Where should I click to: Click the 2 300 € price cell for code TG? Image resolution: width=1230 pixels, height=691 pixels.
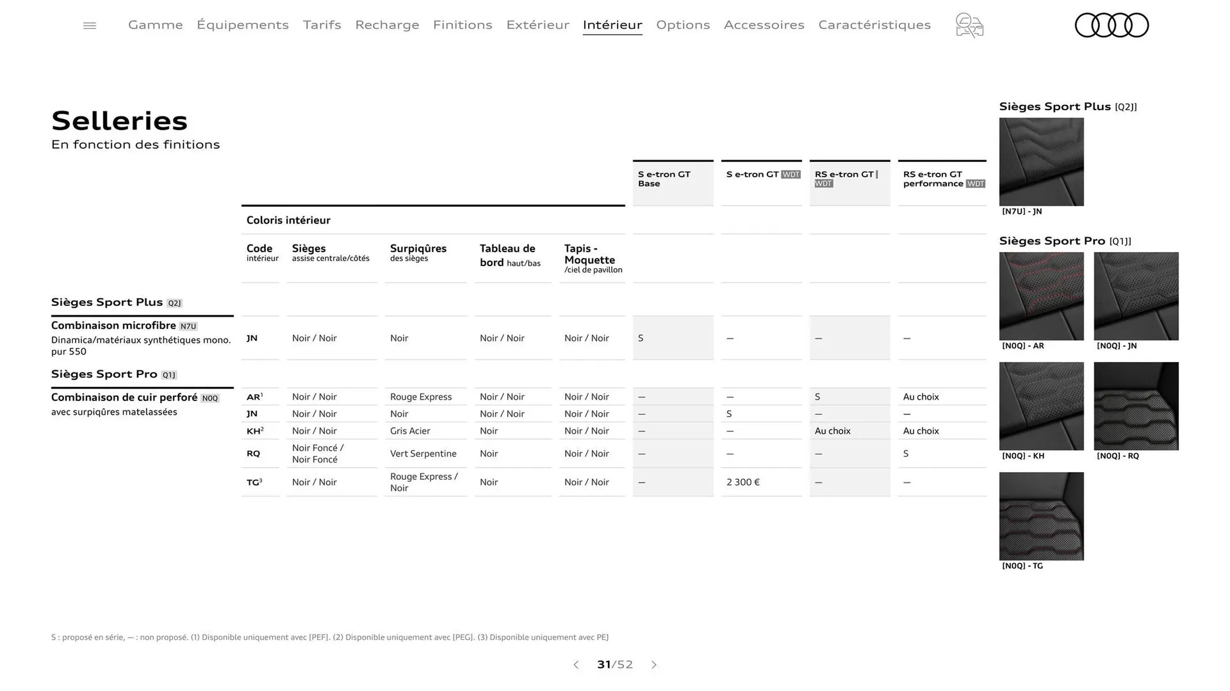[x=742, y=482]
